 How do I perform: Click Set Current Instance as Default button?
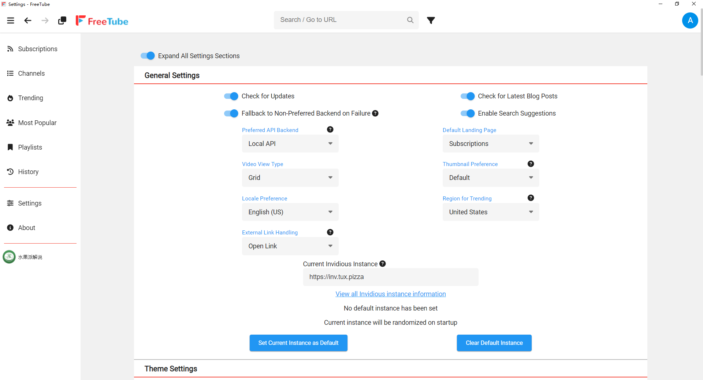[298, 343]
